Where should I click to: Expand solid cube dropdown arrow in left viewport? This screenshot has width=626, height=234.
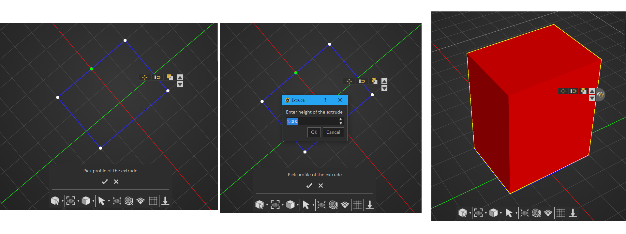click(93, 201)
